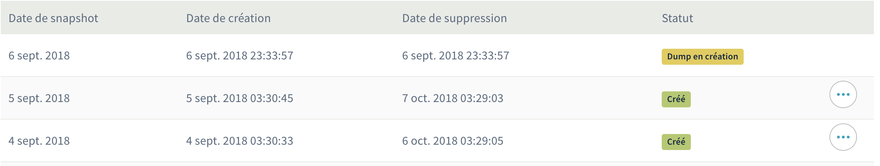The width and height of the screenshot is (880, 166).
Task: Click the 'Créé' badge for 4 sept. snapshot
Action: 676,142
